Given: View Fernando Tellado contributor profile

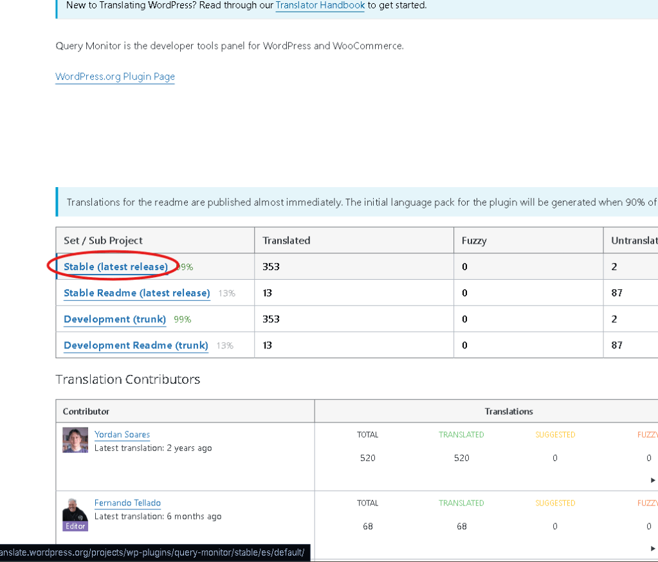Looking at the screenshot, I should (127, 503).
